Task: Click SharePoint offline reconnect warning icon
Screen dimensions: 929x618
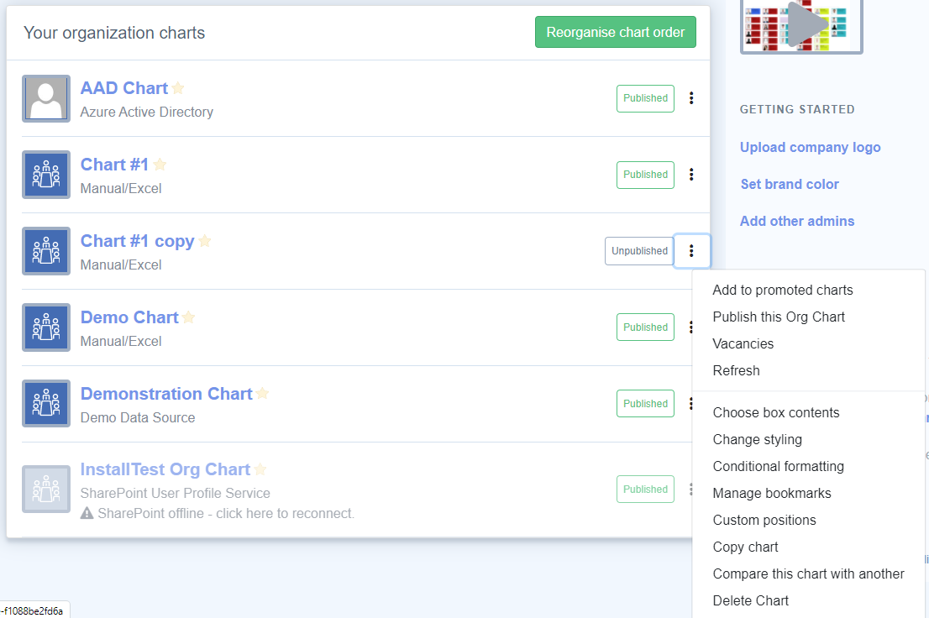Action: (x=87, y=513)
